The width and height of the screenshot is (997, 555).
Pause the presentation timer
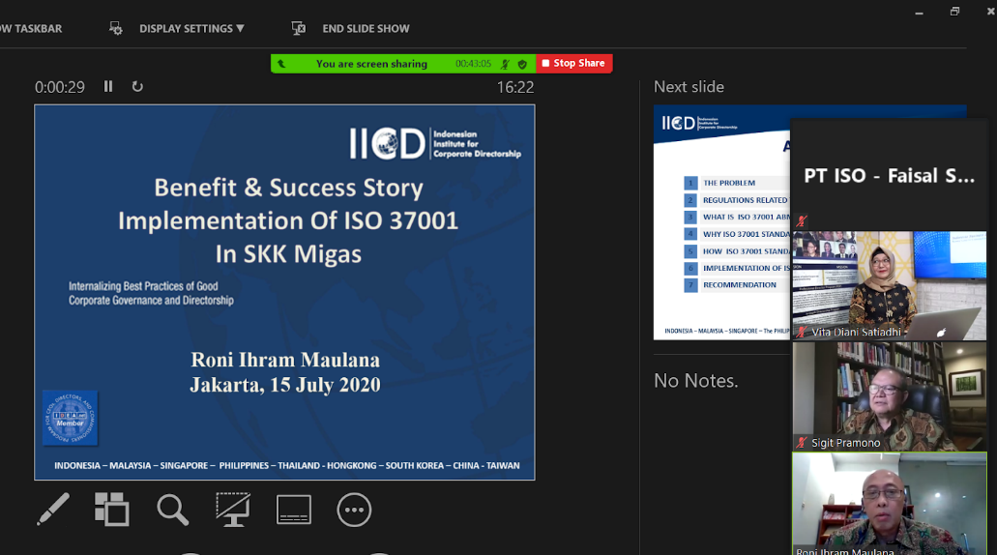tap(108, 86)
